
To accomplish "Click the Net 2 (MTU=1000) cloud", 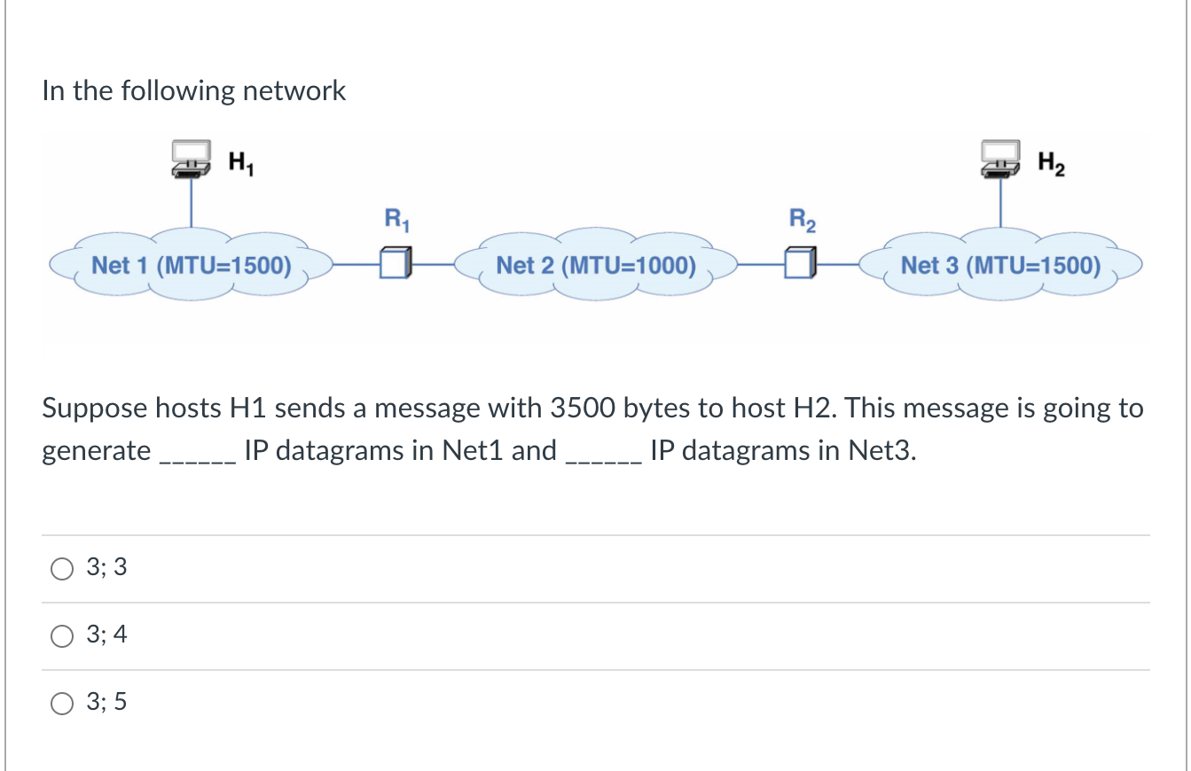I will 595,265.
